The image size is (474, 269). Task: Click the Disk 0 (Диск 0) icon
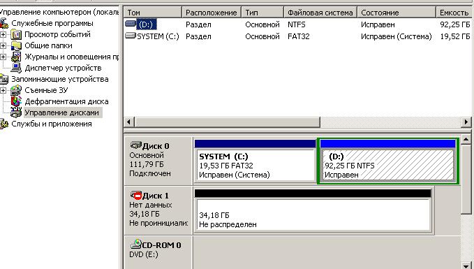pyautogui.click(x=136, y=145)
